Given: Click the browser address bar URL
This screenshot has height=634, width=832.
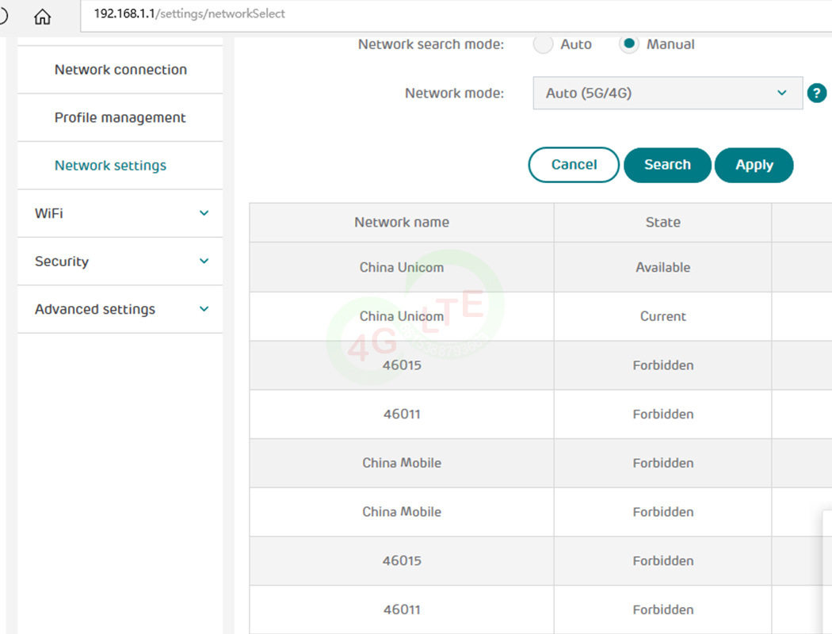Looking at the screenshot, I should point(189,13).
